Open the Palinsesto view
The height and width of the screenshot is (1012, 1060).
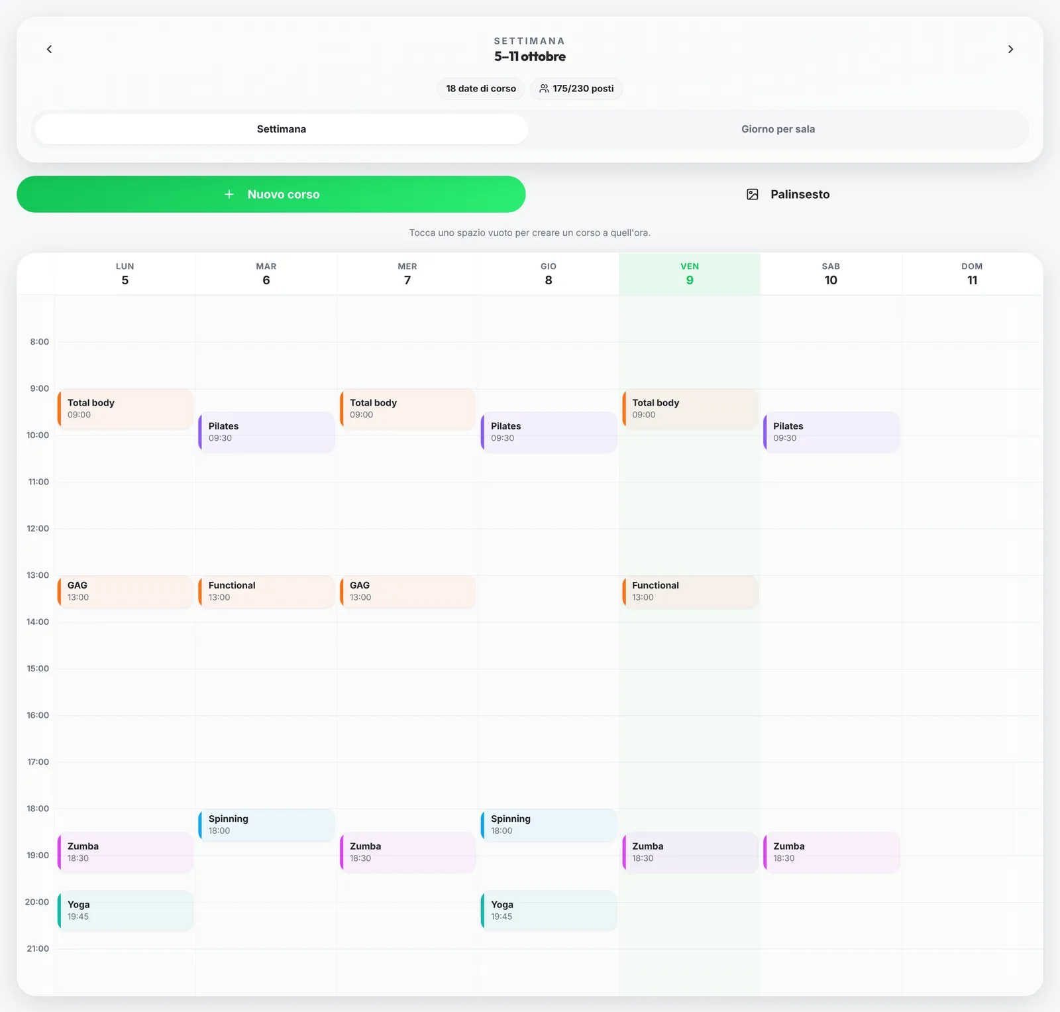[788, 194]
